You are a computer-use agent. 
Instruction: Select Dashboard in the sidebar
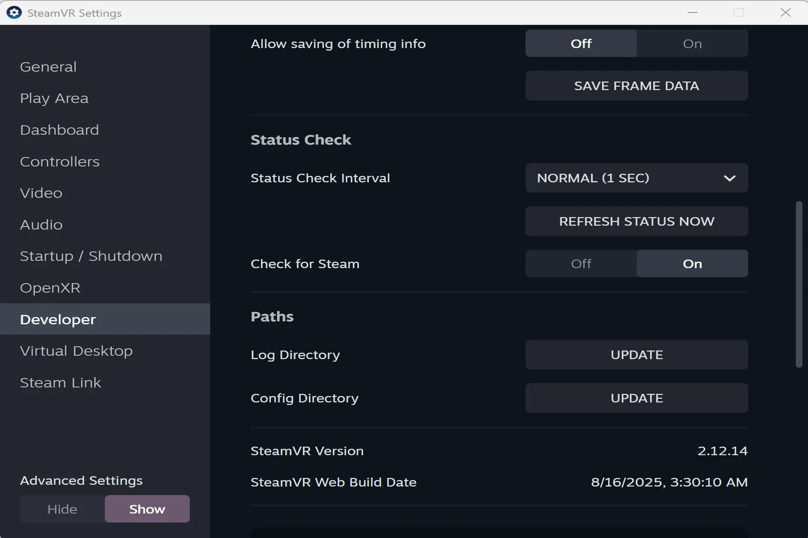(105, 130)
